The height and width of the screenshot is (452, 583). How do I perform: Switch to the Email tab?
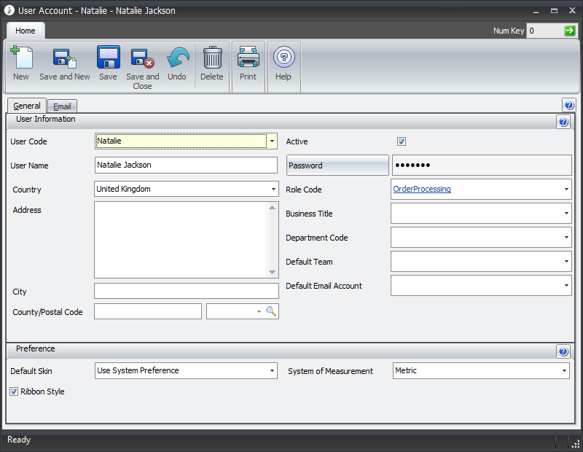62,106
